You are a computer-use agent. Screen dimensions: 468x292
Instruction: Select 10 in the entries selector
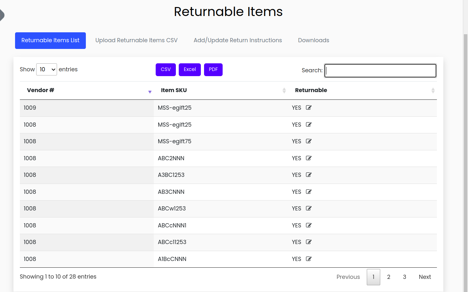tap(46, 69)
